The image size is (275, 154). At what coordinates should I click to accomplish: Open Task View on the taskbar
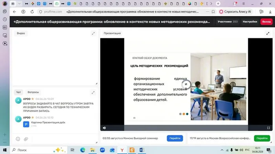(x=72, y=150)
